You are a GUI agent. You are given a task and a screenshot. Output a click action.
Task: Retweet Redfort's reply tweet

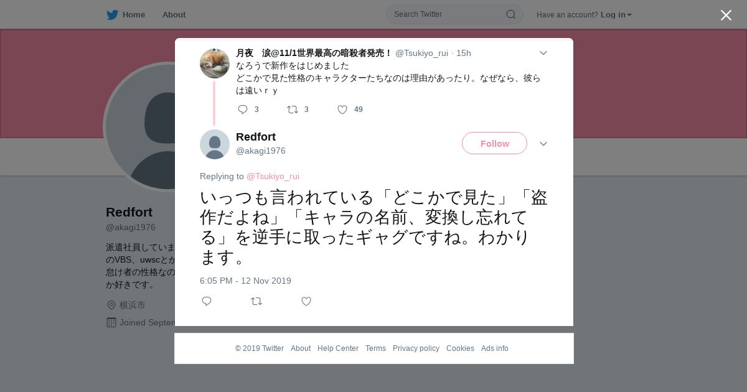click(256, 301)
